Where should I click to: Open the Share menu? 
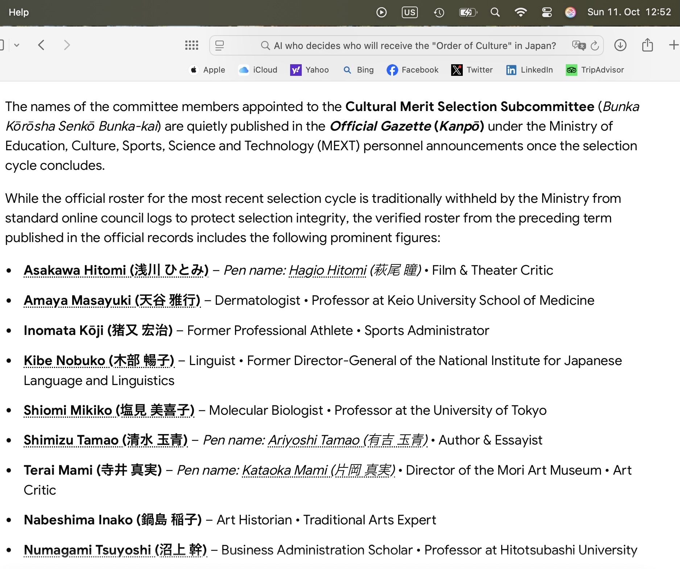[x=647, y=45]
